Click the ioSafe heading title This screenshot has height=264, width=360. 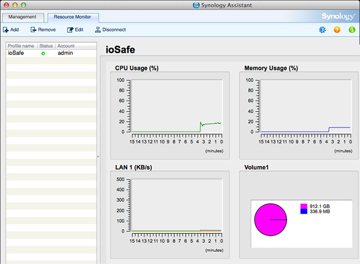coord(120,50)
